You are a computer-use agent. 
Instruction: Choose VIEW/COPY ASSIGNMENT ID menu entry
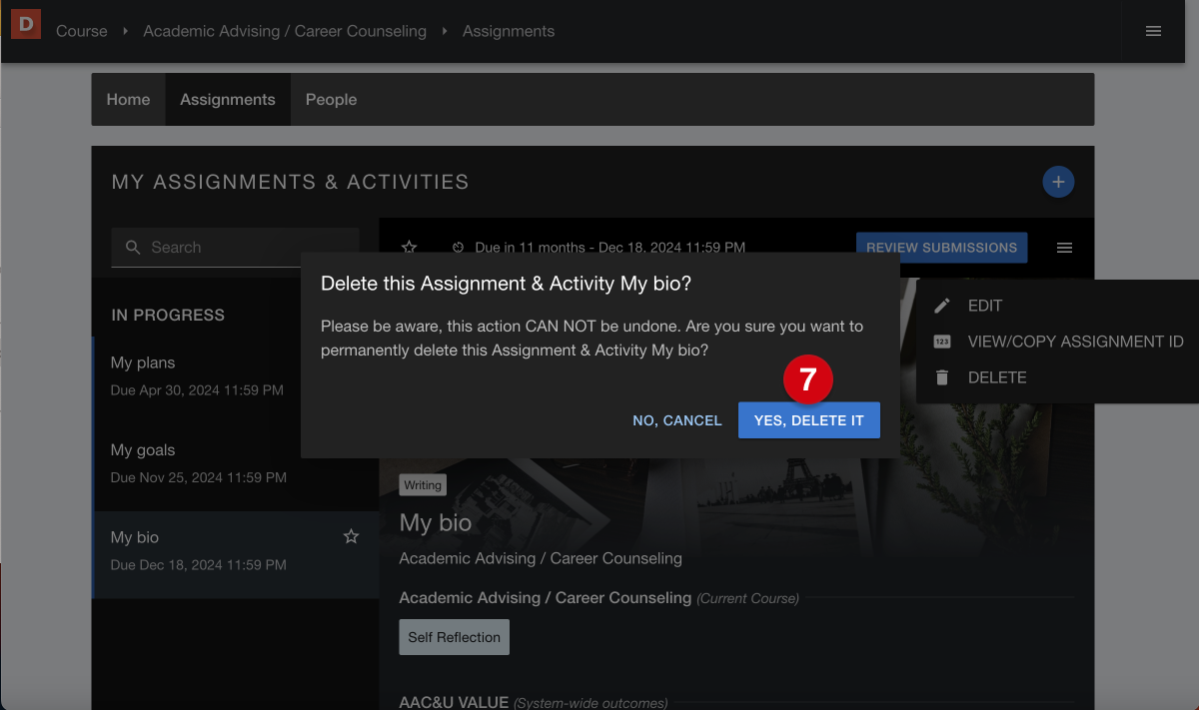pyautogui.click(x=1075, y=342)
